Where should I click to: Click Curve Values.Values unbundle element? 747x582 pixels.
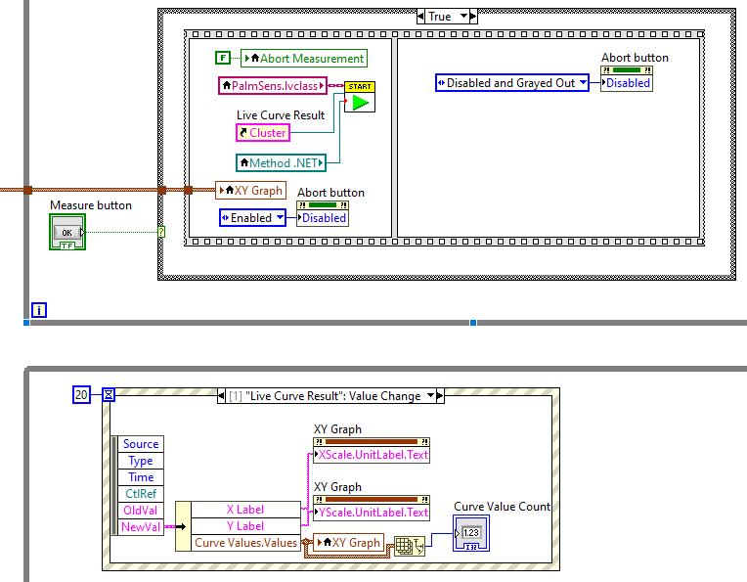[245, 543]
